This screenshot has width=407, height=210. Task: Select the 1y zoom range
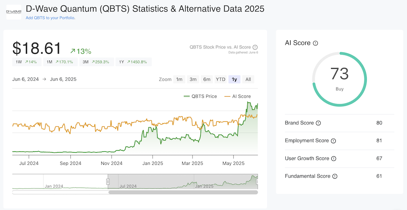coord(234,79)
